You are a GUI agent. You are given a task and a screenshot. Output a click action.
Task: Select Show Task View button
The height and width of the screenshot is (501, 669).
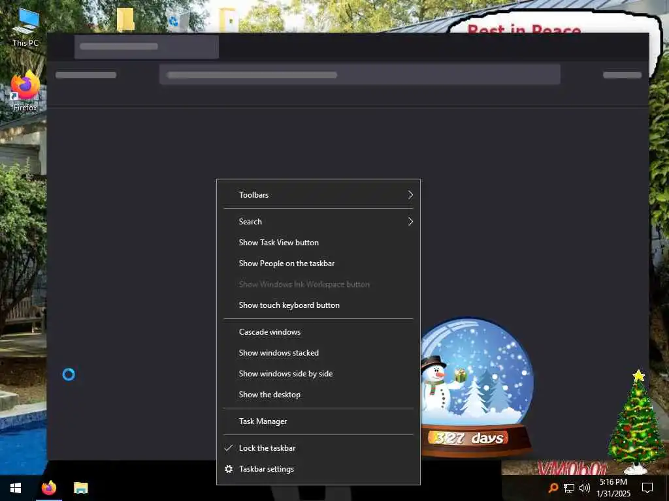(x=318, y=243)
